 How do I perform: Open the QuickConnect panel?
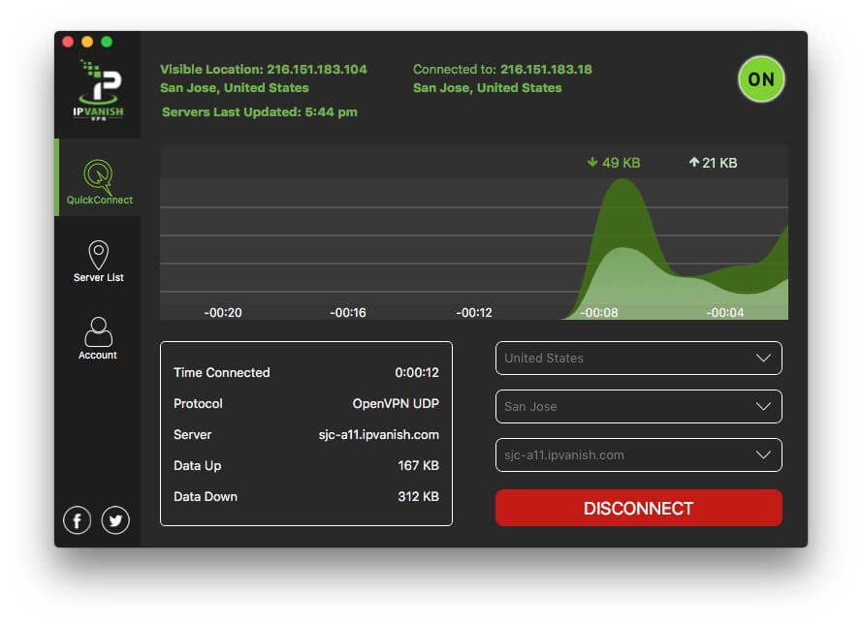[x=99, y=178]
